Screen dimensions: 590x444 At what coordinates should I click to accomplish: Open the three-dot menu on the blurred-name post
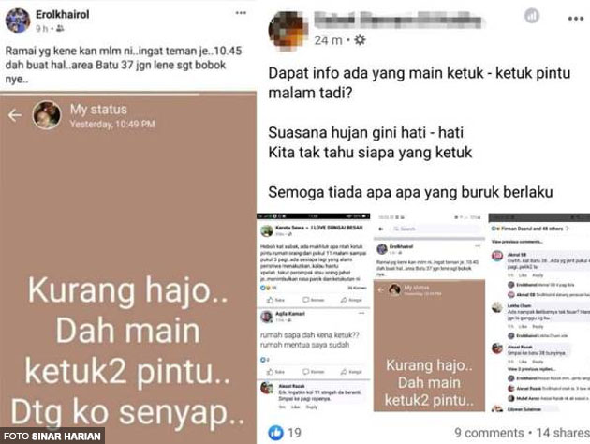pos(576,19)
